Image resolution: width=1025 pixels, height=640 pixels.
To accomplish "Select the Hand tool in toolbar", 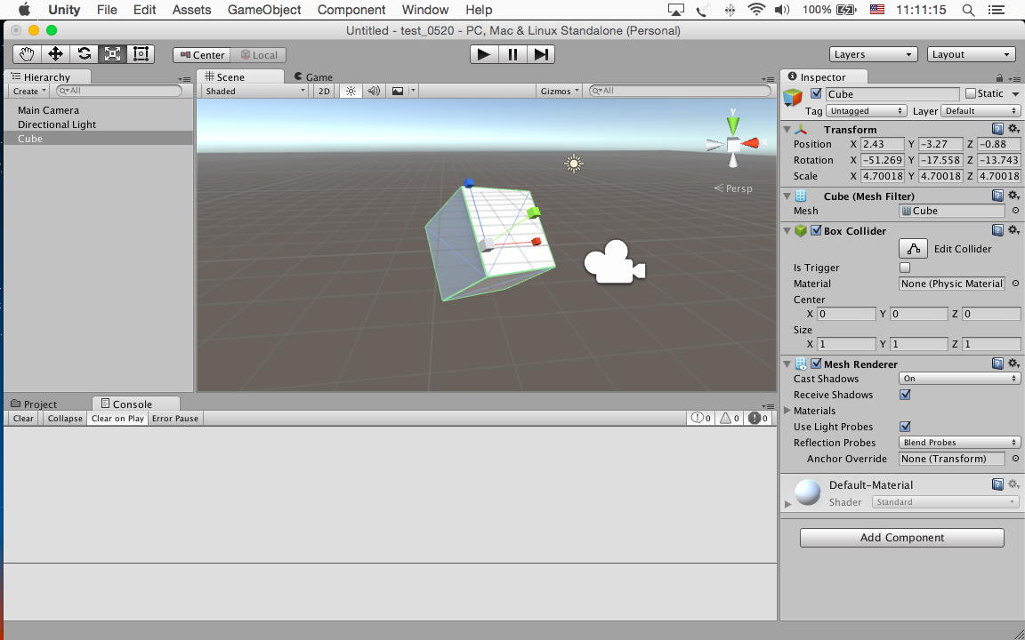I will tap(27, 54).
